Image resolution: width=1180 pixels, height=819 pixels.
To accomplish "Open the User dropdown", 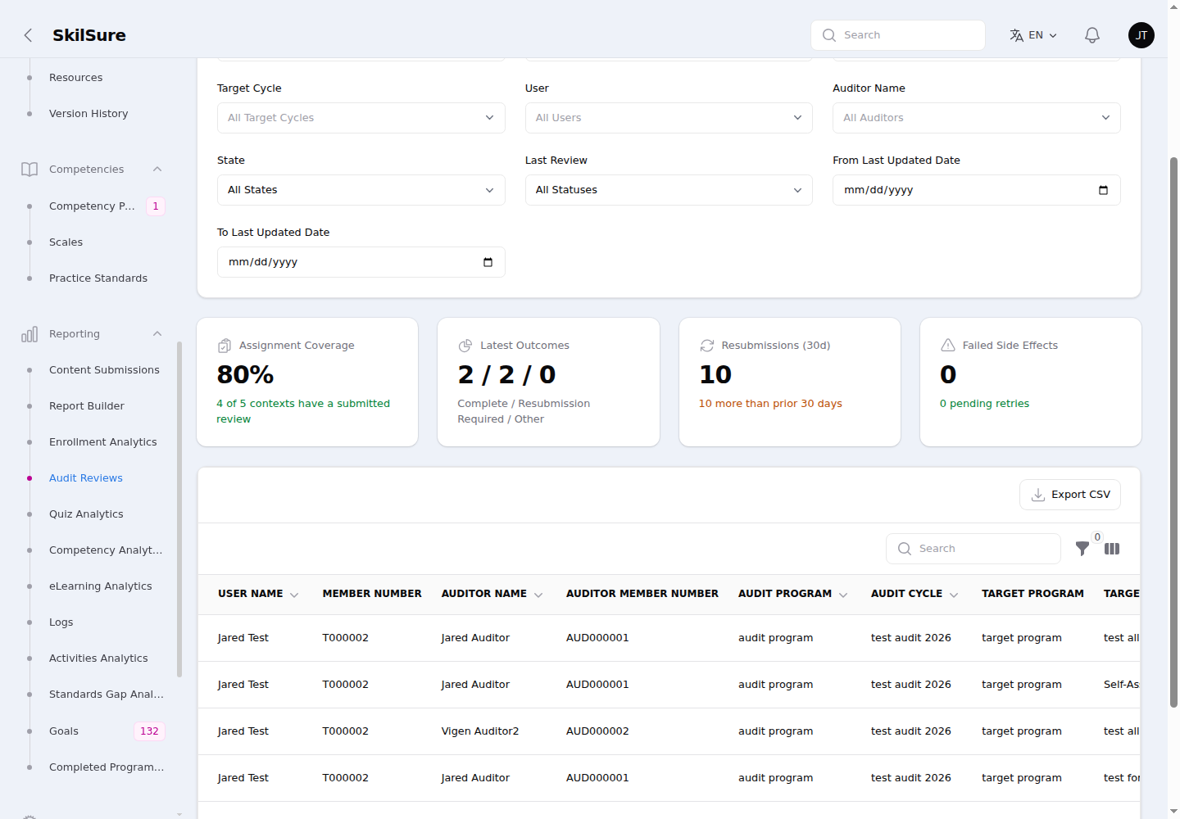I will point(669,118).
